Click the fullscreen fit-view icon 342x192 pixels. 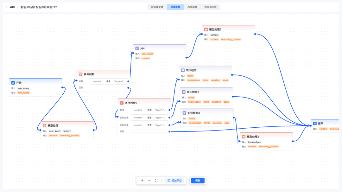point(157,181)
